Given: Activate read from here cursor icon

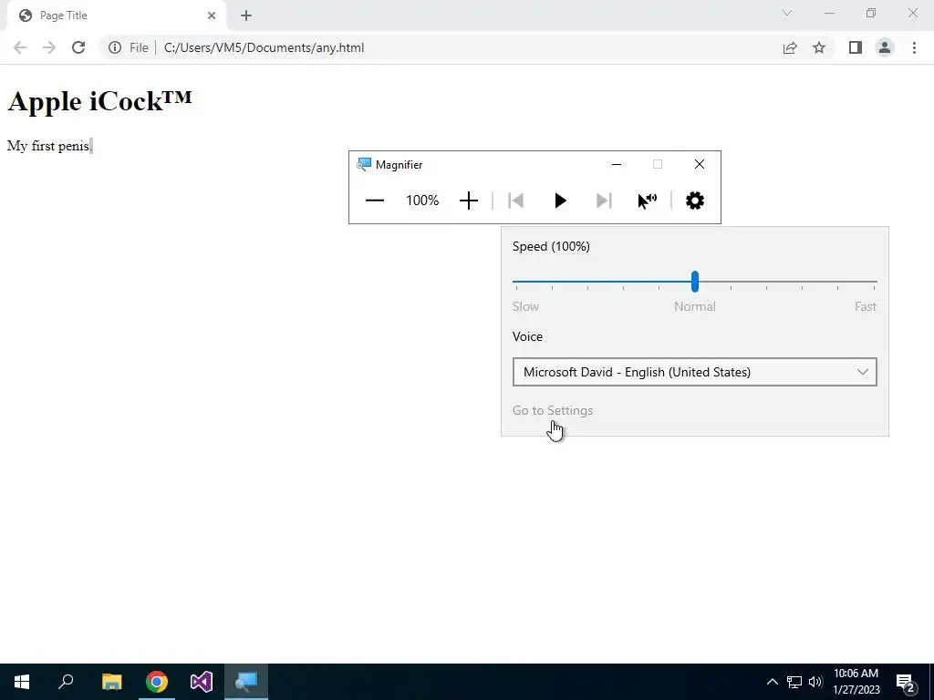Looking at the screenshot, I should tap(647, 201).
